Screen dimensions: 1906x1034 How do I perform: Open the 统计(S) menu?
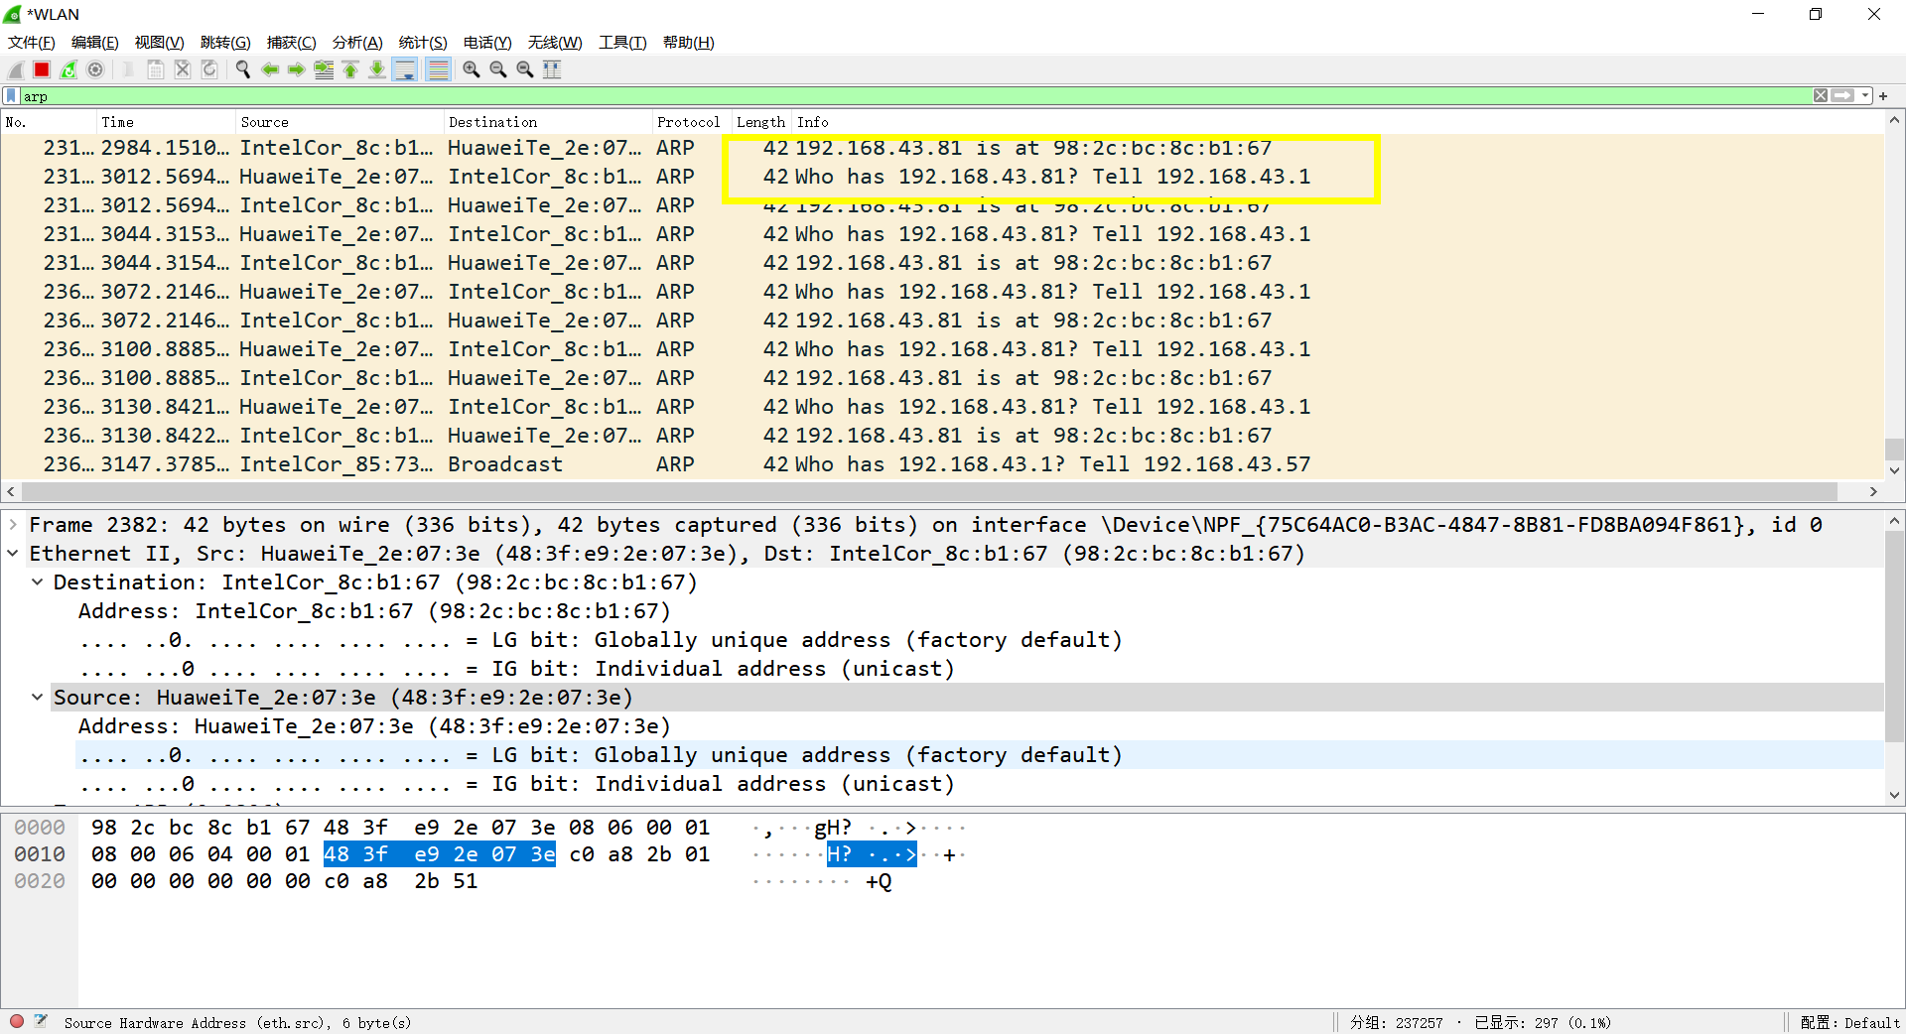pos(423,43)
